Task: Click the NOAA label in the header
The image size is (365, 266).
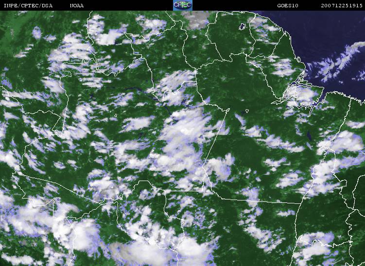Action: click(x=77, y=5)
